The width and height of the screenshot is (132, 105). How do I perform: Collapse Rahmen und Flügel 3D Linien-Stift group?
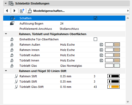point(6,71)
